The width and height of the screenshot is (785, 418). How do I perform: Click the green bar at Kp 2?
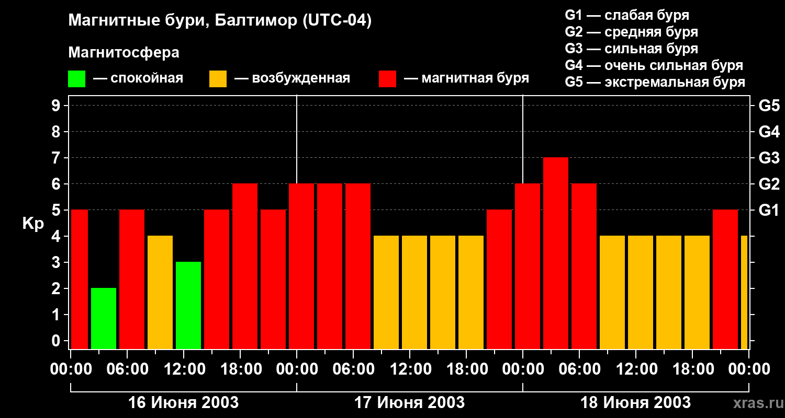(x=104, y=318)
